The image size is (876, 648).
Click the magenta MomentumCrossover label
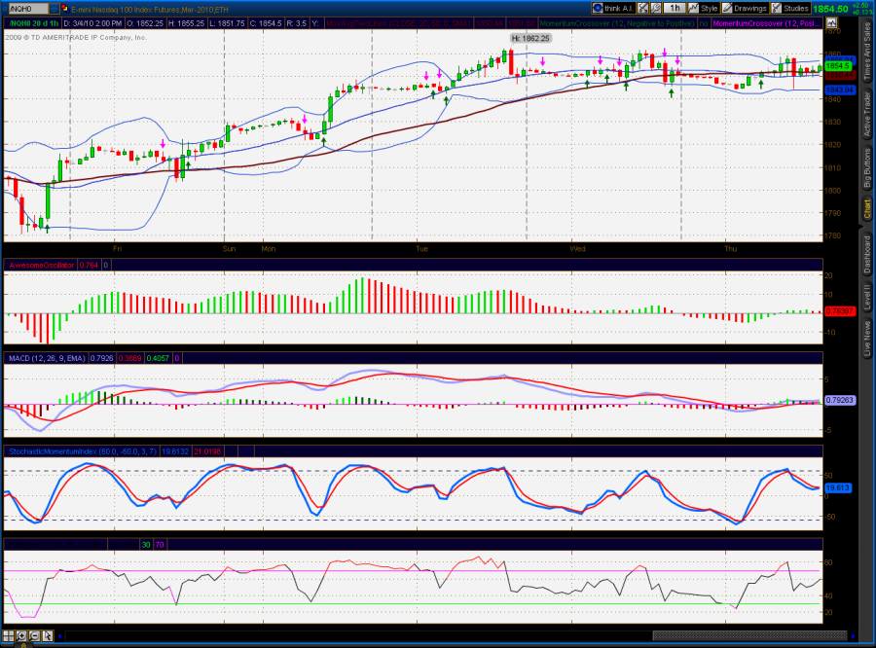(767, 23)
